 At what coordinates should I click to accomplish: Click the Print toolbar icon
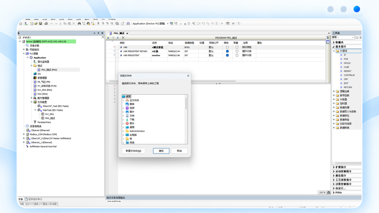coord(46,23)
